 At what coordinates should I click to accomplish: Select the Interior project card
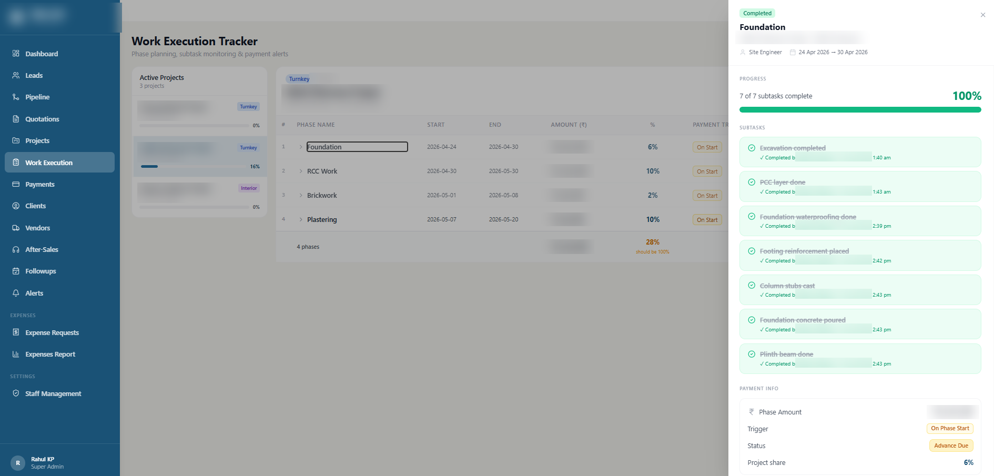pyautogui.click(x=199, y=196)
